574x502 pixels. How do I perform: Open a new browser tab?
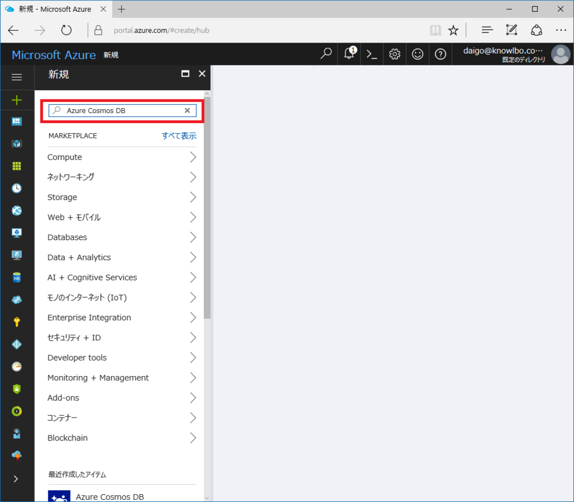[122, 9]
